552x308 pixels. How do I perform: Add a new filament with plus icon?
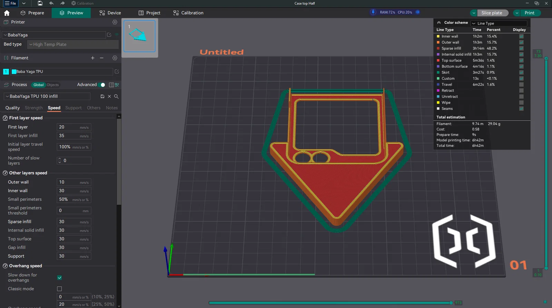92,58
